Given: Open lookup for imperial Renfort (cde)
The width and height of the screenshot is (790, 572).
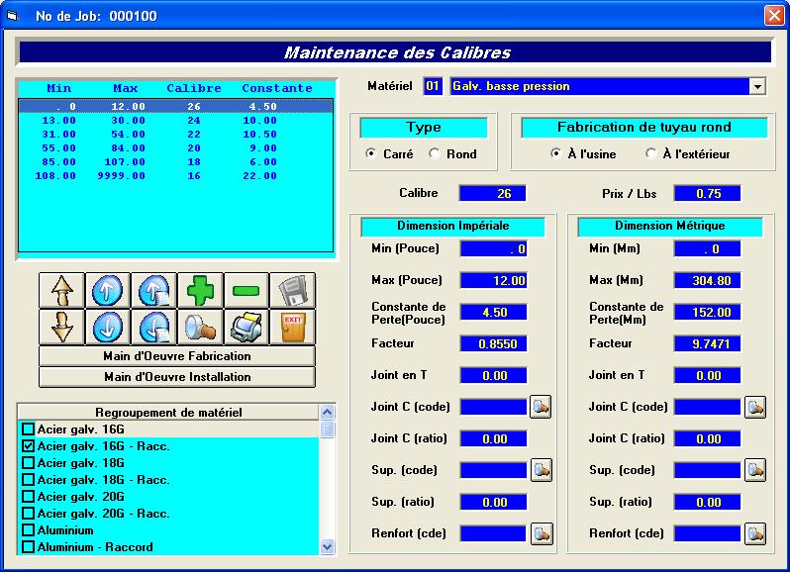Looking at the screenshot, I should point(541,533).
